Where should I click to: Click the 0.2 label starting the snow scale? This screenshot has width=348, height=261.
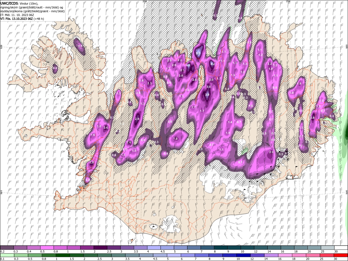click(x=2, y=251)
